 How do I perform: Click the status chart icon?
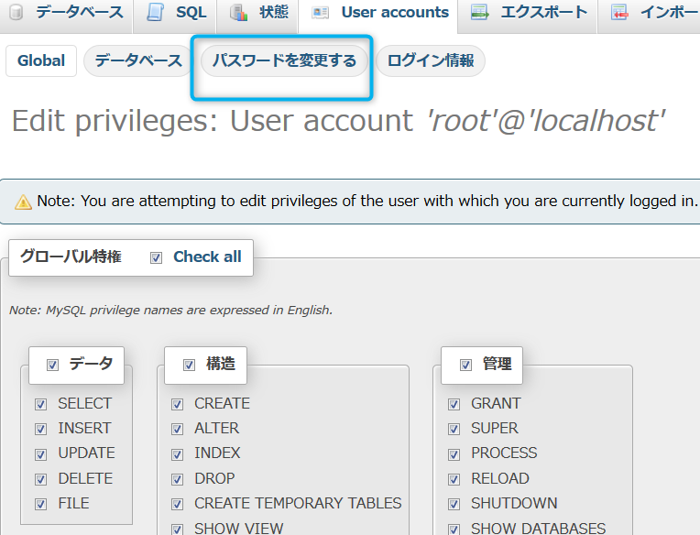pos(238,13)
